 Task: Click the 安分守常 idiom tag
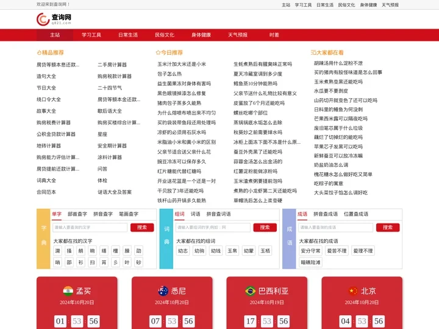pos(310,251)
